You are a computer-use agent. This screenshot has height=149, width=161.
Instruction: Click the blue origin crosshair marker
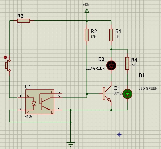point(119,135)
